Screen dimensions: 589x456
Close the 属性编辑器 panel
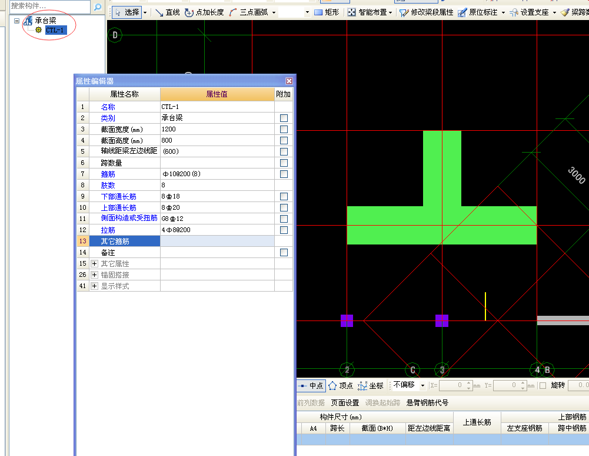click(289, 81)
